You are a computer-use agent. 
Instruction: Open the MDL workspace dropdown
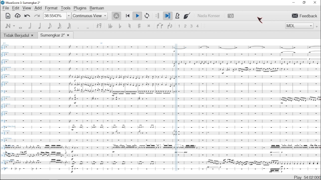[x=299, y=26]
